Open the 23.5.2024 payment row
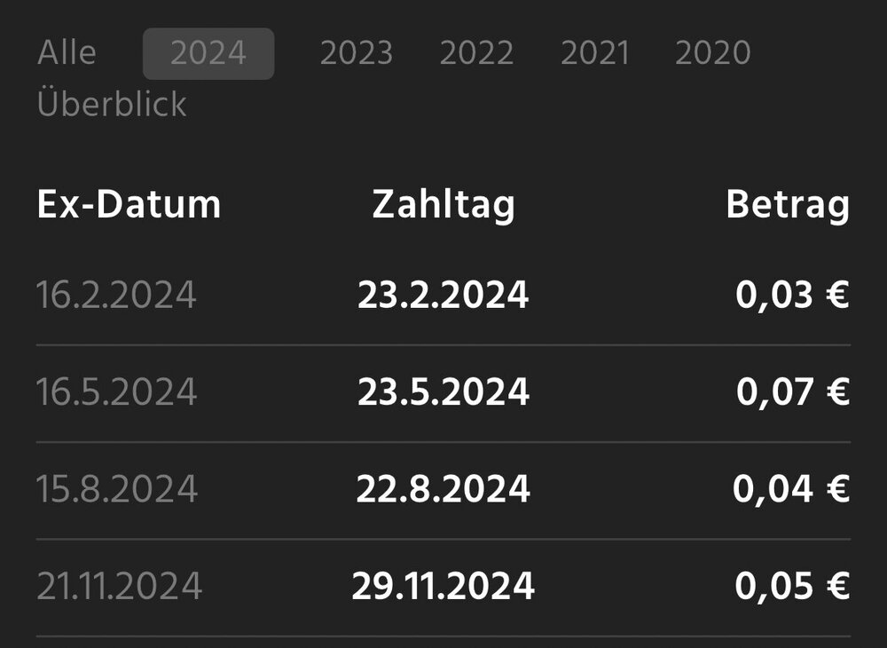Viewport: 887px width, 648px height. 443,392
